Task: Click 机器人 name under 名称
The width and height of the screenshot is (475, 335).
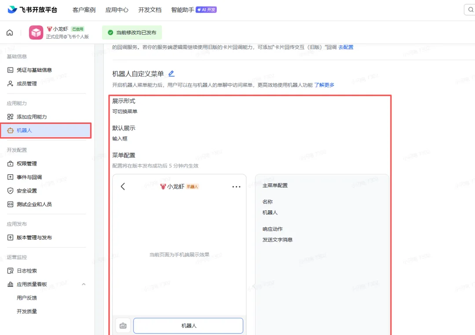Action: tap(270, 213)
